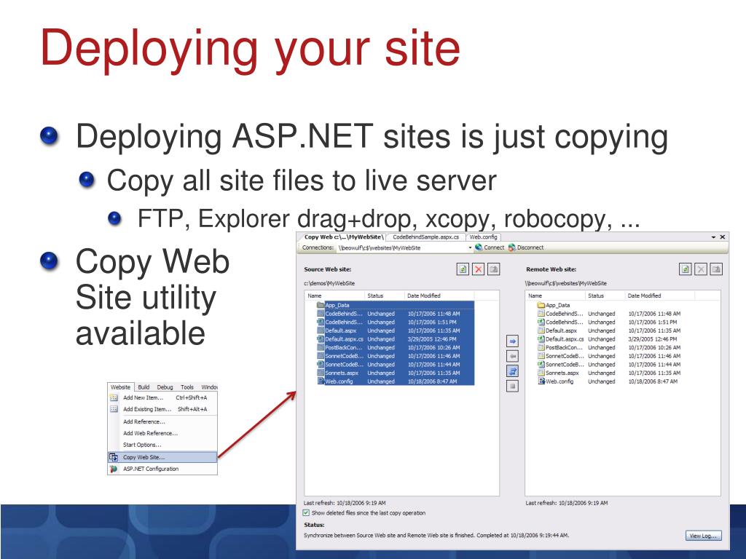Open the View Log button

pos(704,536)
